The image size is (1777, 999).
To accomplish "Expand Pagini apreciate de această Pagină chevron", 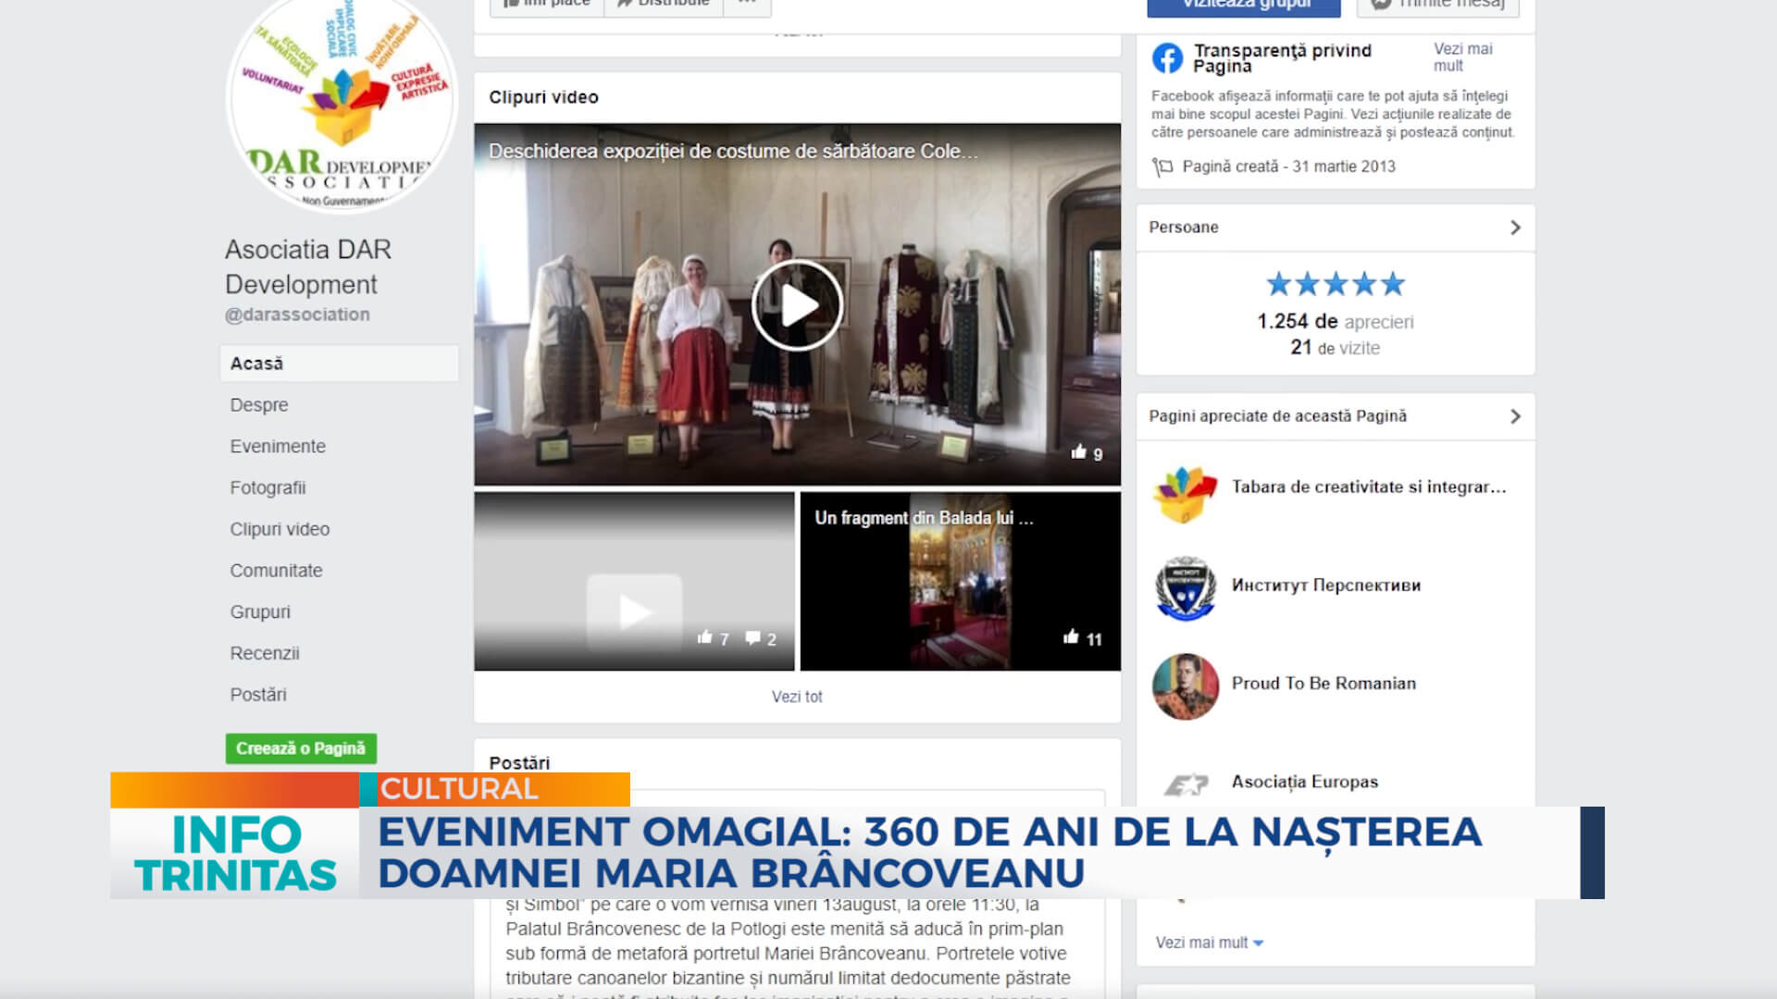I will click(1515, 416).
